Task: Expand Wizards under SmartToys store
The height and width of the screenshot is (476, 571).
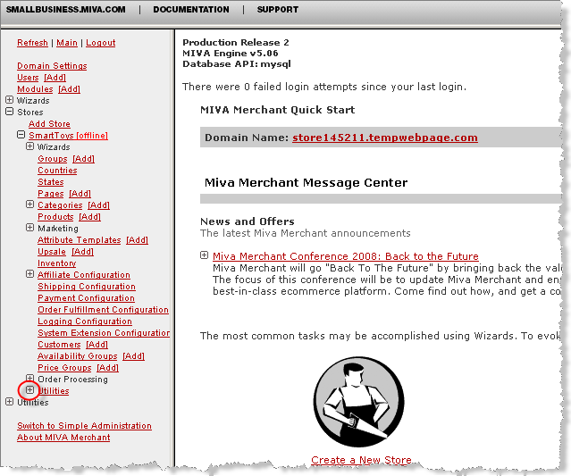Action: [x=29, y=146]
